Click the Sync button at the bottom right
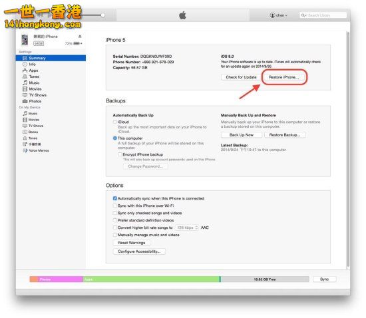Screen dimensions: 366x318 click(x=325, y=279)
